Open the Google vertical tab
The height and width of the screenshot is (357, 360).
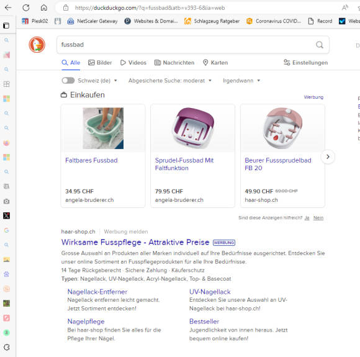6,230
